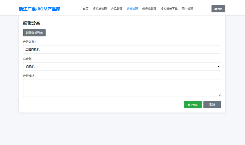Grab the textarea resize handle corner
Screen dimensions: 245x145
219,95
